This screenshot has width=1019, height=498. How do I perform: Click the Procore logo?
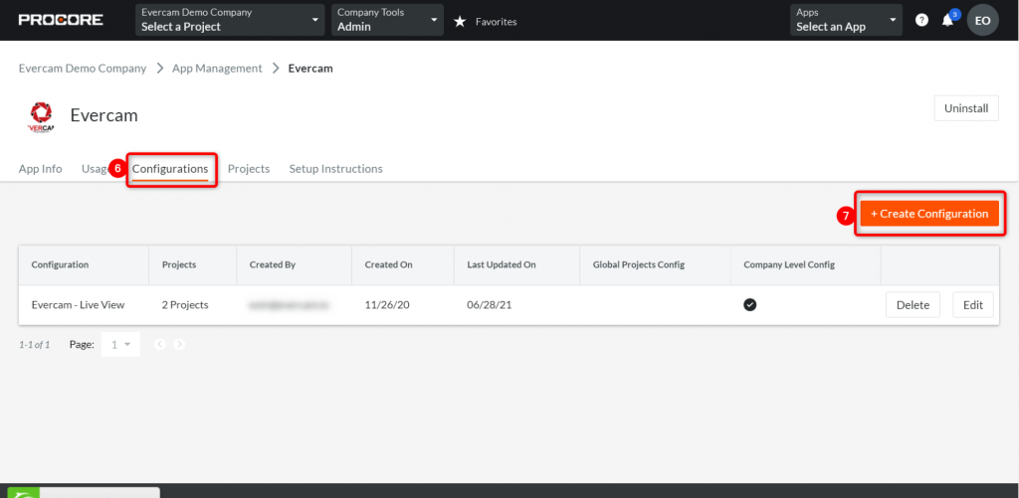click(x=61, y=20)
